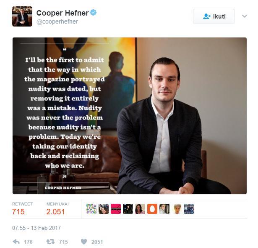Click the Cooper Hefner display name

pyautogui.click(x=63, y=13)
